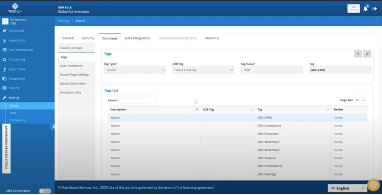Open Encryption Key section

[x=77, y=92]
